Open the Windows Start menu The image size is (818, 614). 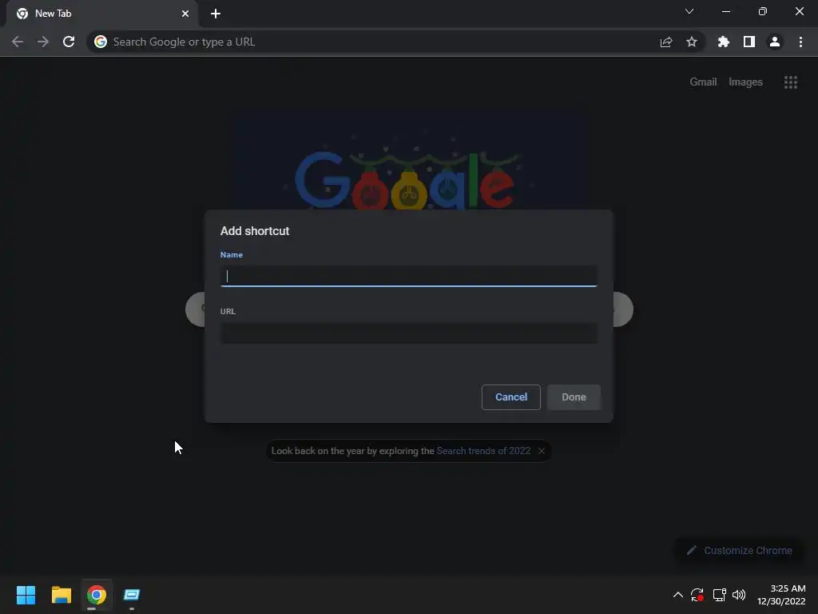point(26,595)
